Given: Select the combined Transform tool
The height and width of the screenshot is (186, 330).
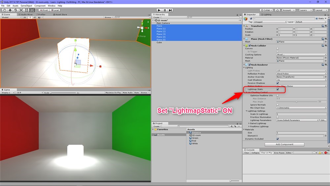Looking at the screenshot, I should pyautogui.click(x=32, y=10).
